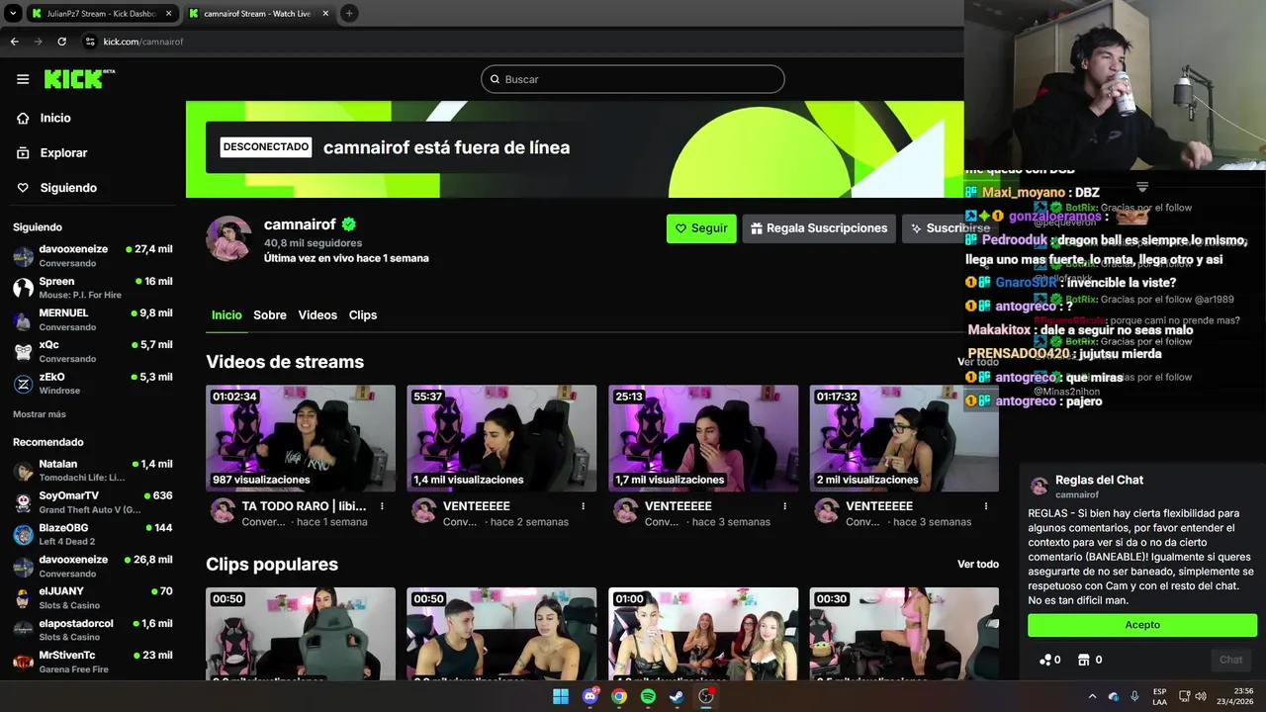The height and width of the screenshot is (712, 1266).
Task: Open Chrome from the taskbar
Action: [619, 696]
